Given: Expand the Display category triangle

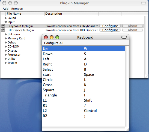Looking at the screenshot, I should point(6,51).
